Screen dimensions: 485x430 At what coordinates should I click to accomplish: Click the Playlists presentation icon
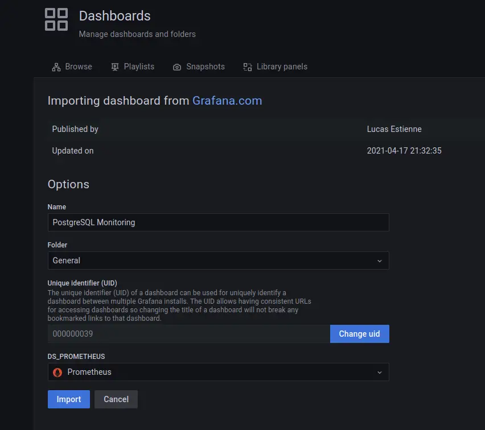click(115, 67)
